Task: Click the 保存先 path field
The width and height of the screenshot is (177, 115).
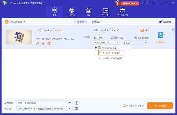Action: (42, 109)
